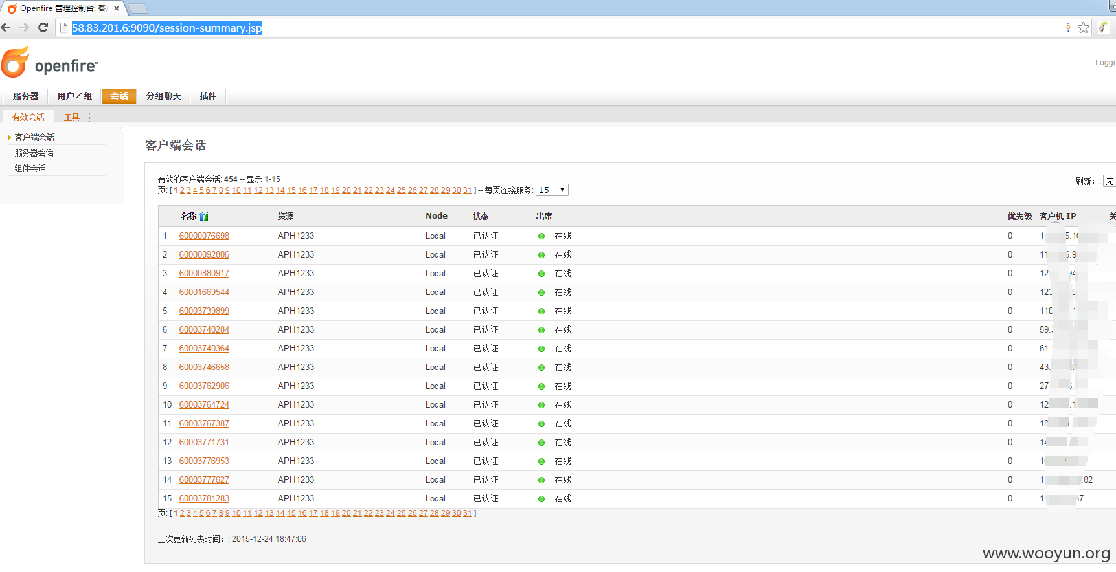Open the 每页连接服务 15 dropdown
This screenshot has height=572, width=1116.
pos(552,190)
